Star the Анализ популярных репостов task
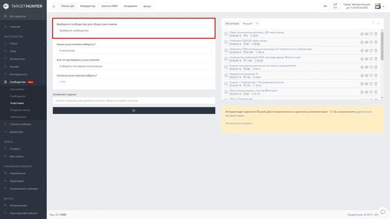 click(x=362, y=68)
